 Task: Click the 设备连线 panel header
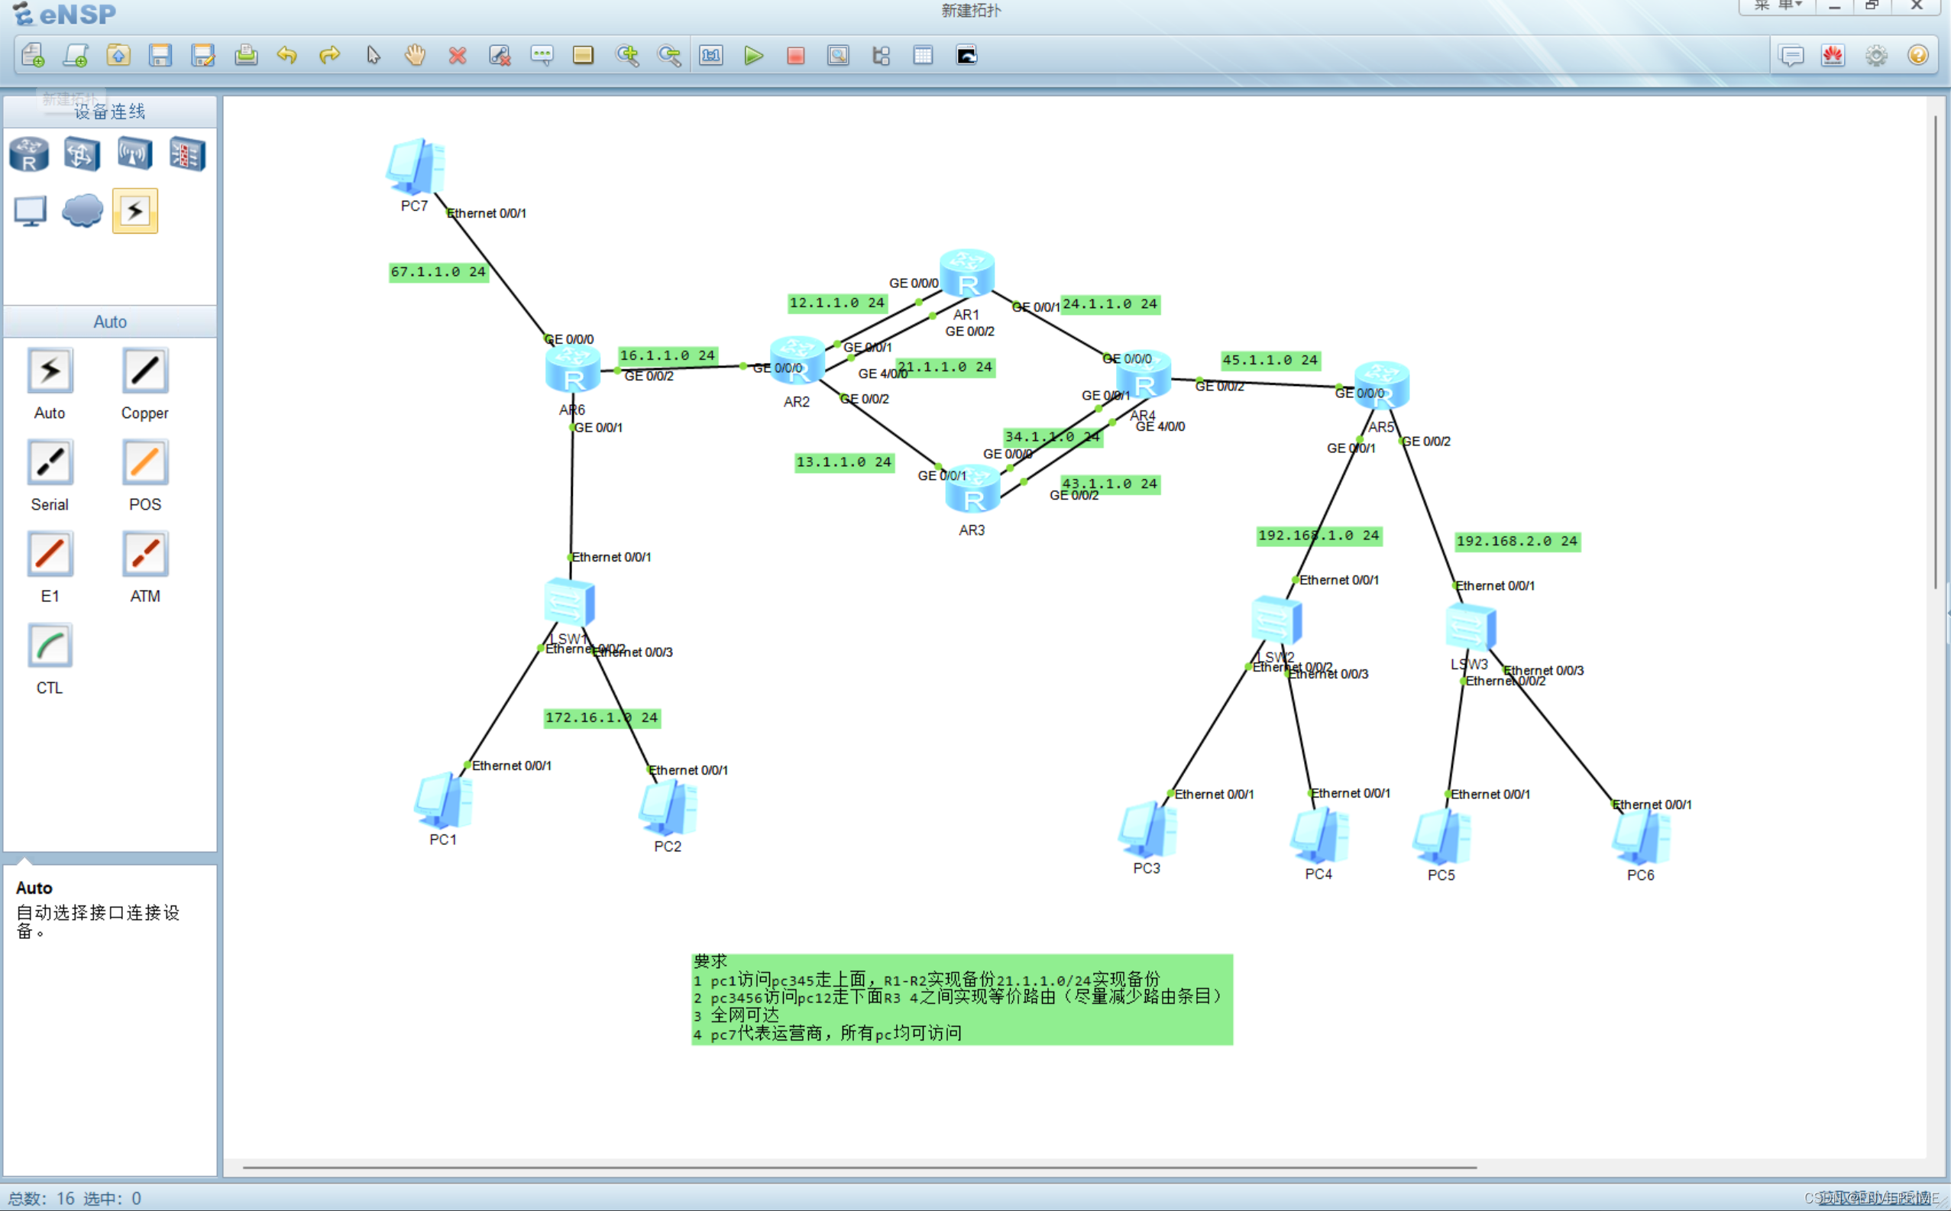pyautogui.click(x=110, y=112)
